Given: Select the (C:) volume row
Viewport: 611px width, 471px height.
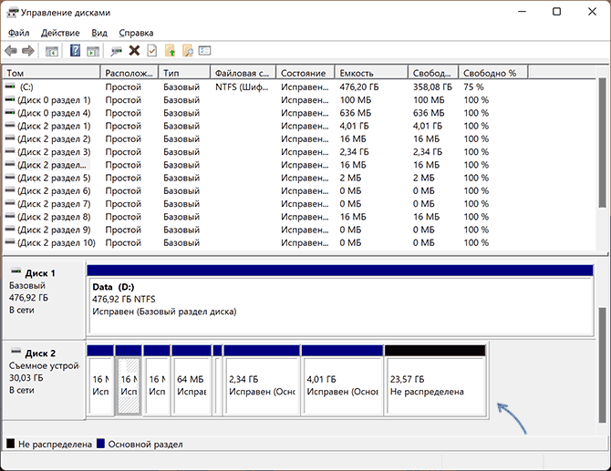Looking at the screenshot, I should 299,87.
